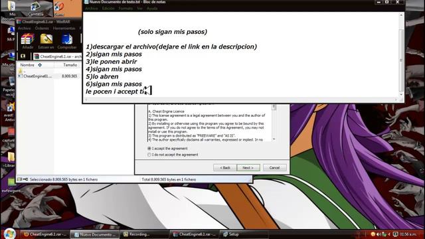Click the WinRAR window title bar icon
425x239 pixels.
pos(19,22)
